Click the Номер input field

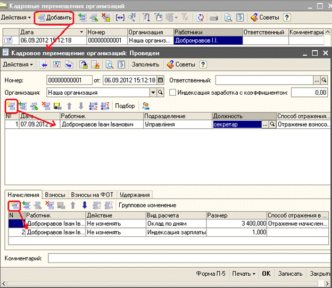coord(70,80)
